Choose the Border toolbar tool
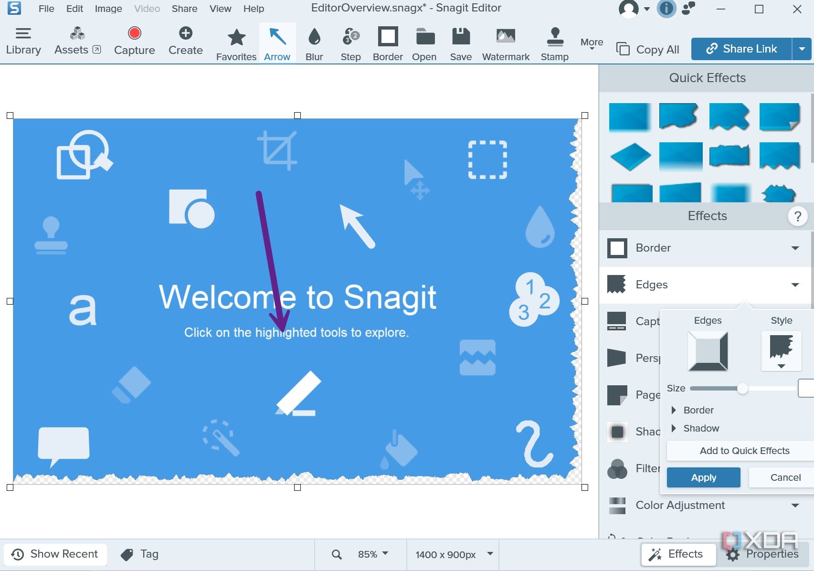Viewport: 814px width, 571px height. 388,44
